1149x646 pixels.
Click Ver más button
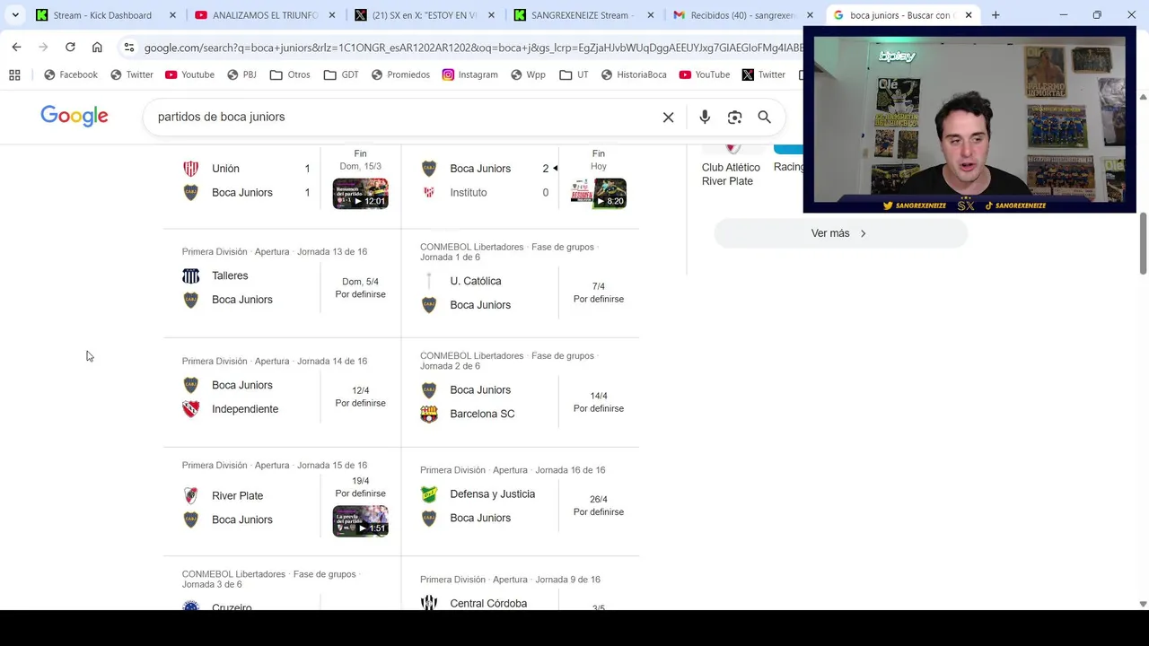841,233
